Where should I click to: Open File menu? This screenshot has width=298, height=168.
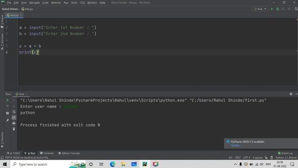[9, 3]
